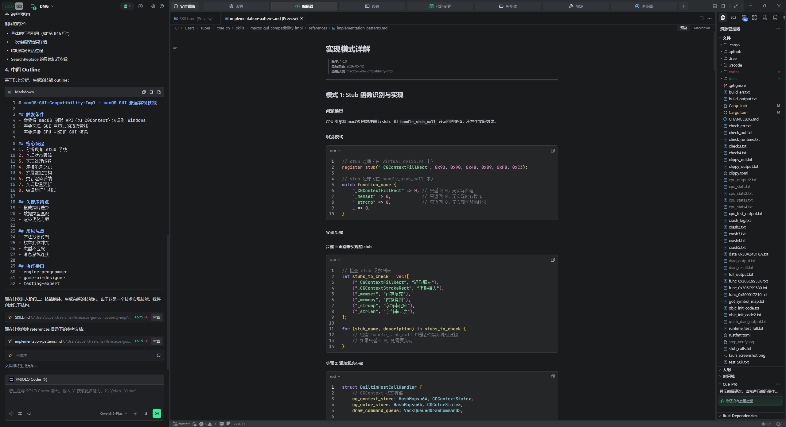Open the search icon in the right sidebar
Image resolution: width=786 pixels, height=427 pixels.
click(733, 18)
